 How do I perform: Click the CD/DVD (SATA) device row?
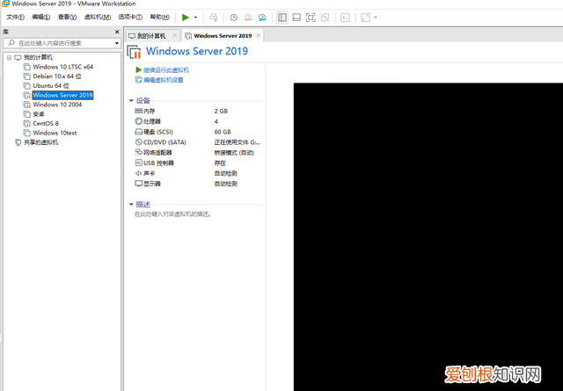click(x=197, y=142)
